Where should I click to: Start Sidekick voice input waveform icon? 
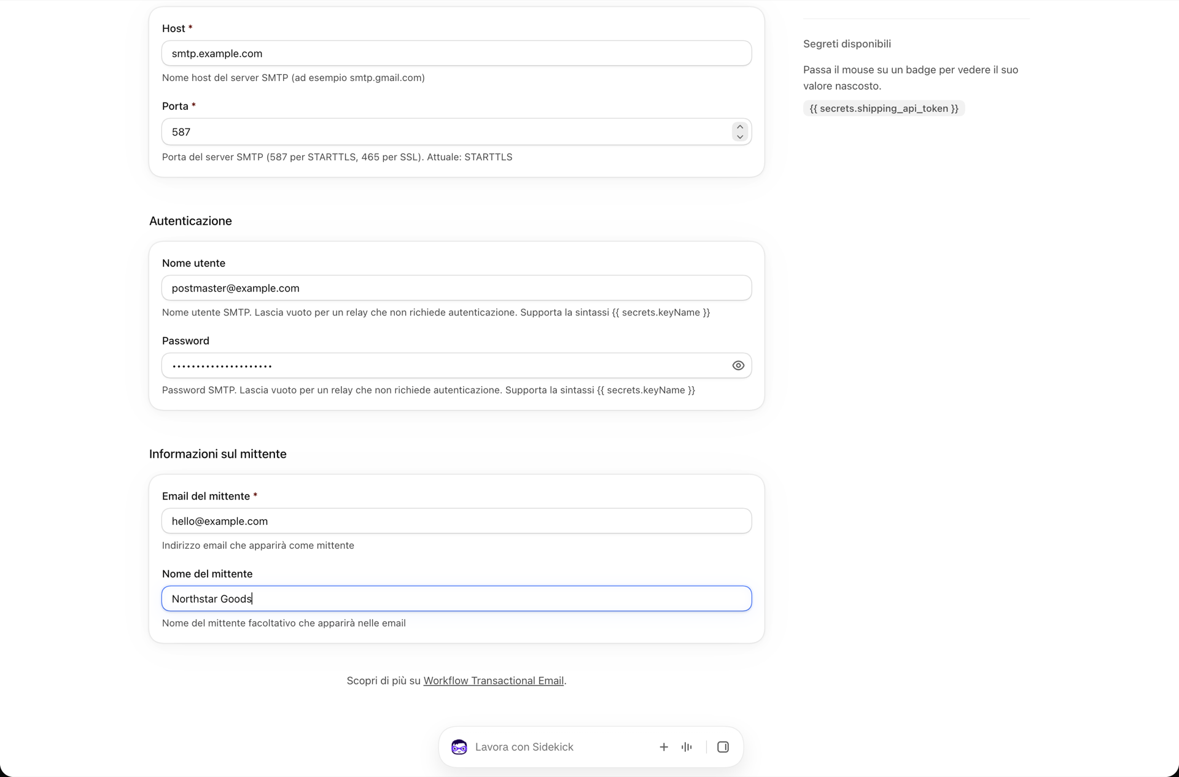tap(687, 747)
